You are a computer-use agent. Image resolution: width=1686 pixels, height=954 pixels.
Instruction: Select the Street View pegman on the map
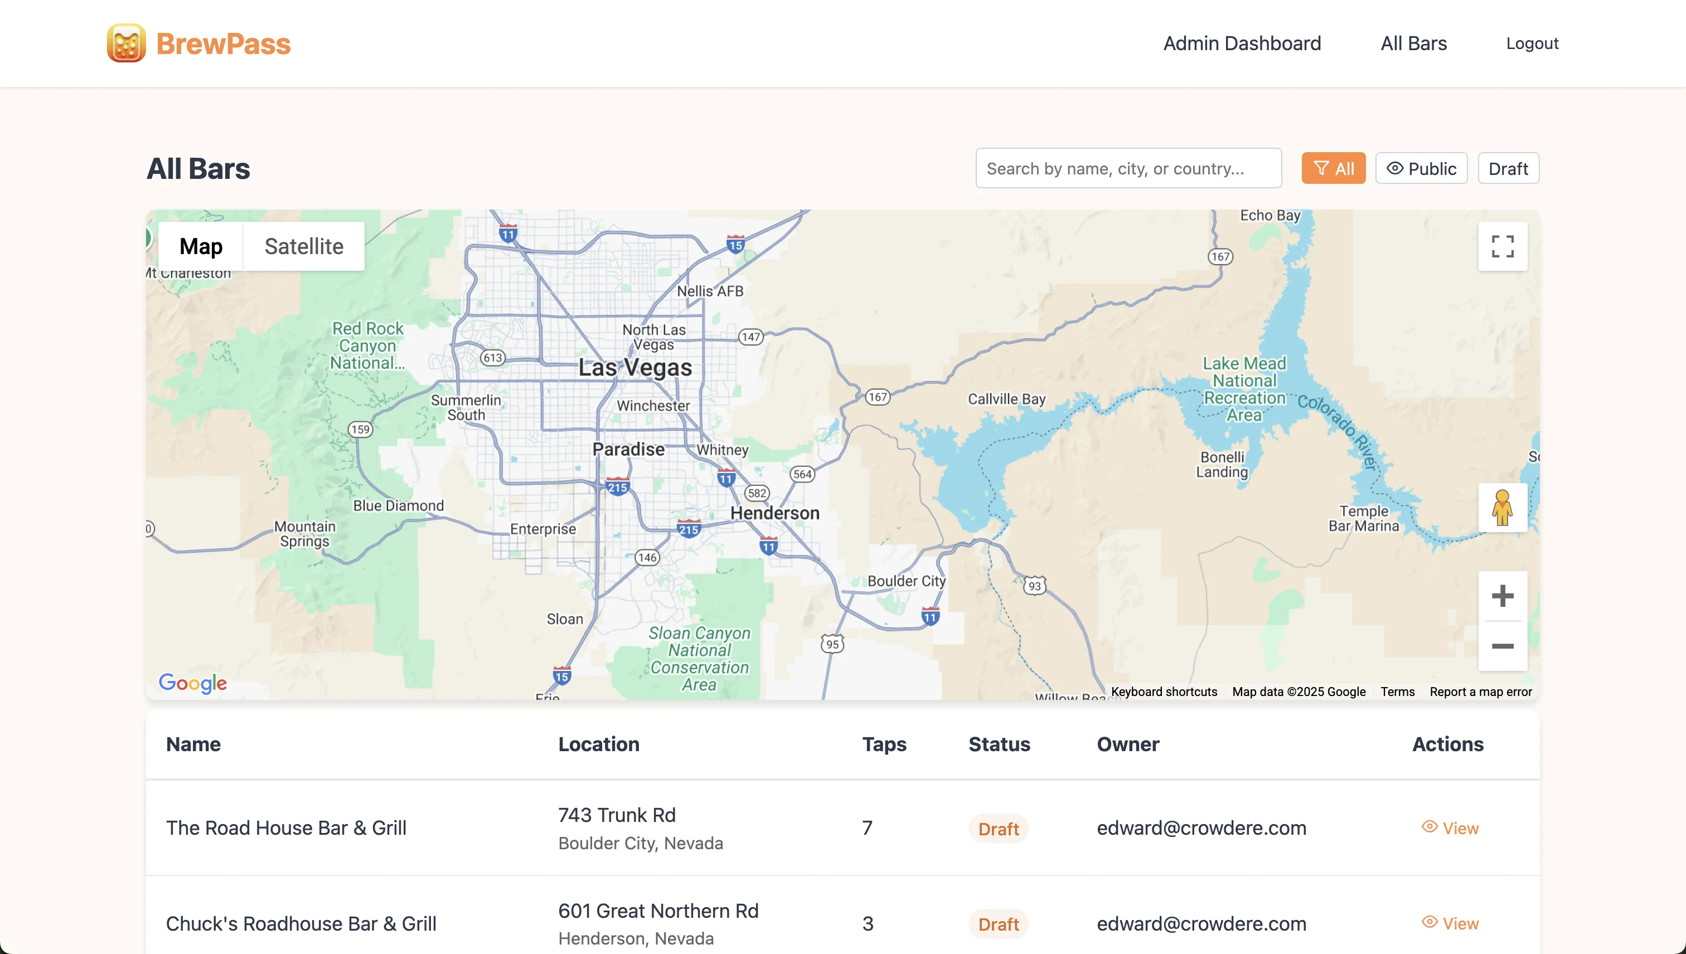(x=1503, y=508)
